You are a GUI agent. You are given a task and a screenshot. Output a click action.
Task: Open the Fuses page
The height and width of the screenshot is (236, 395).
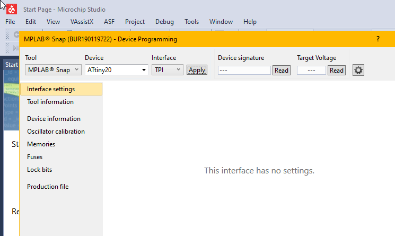click(35, 157)
